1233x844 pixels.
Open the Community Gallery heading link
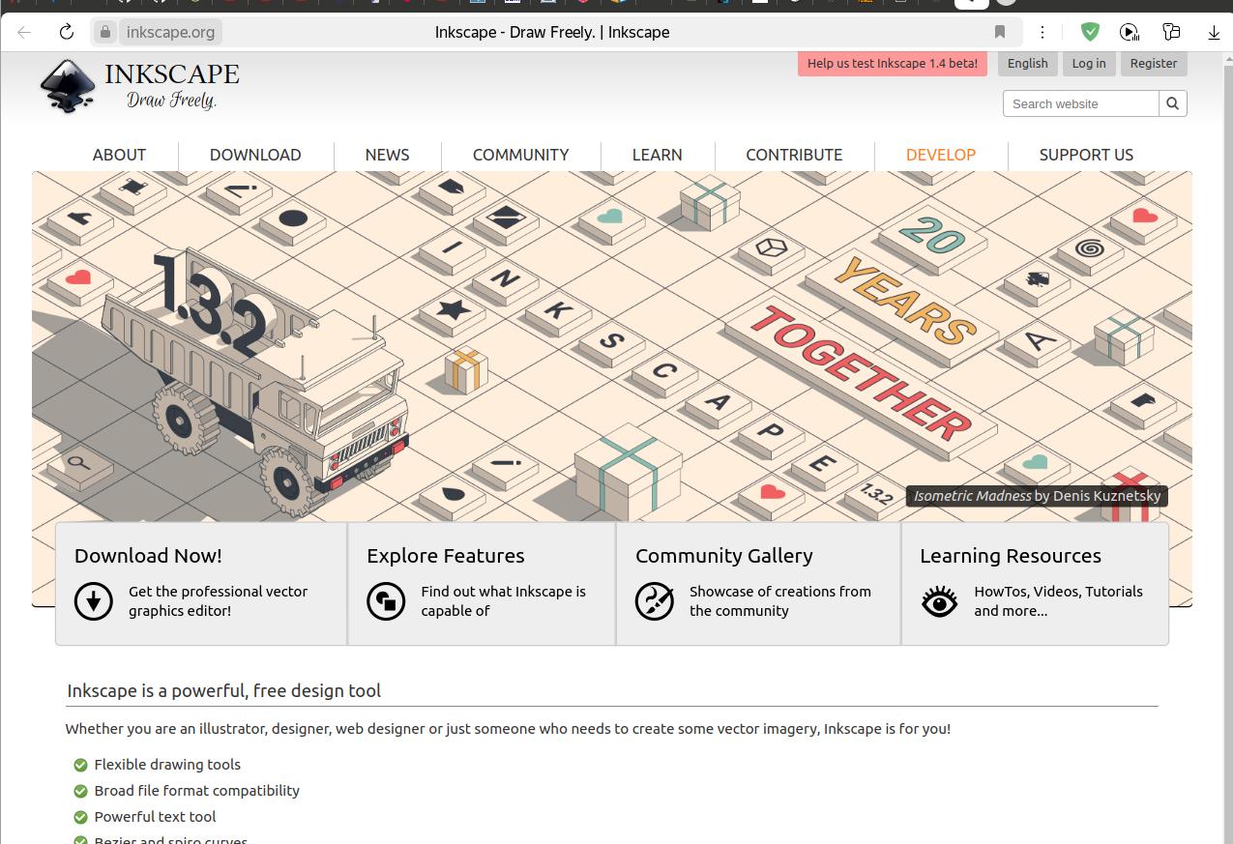point(724,556)
